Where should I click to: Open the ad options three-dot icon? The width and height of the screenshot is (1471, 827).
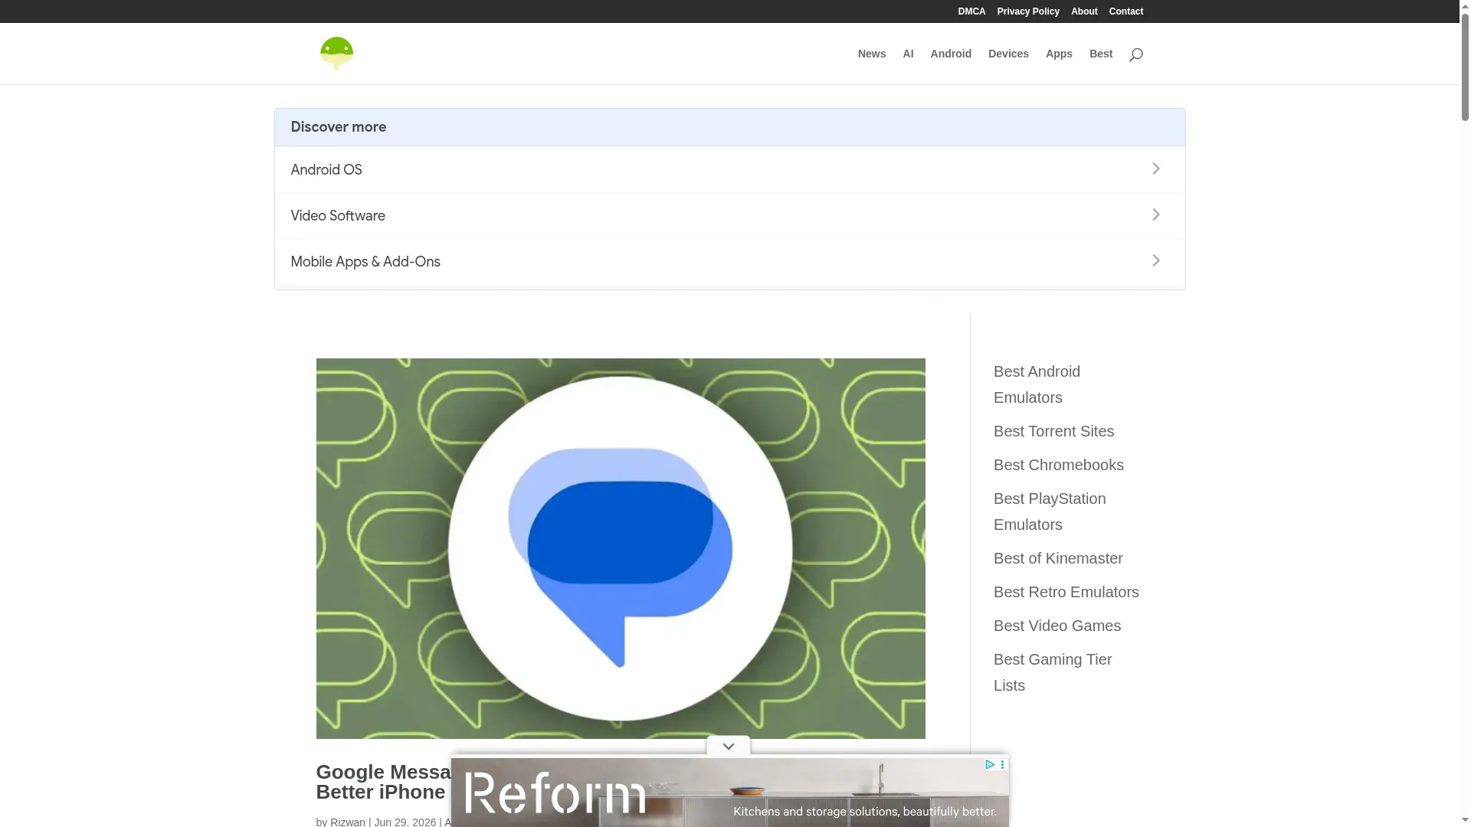click(1002, 764)
